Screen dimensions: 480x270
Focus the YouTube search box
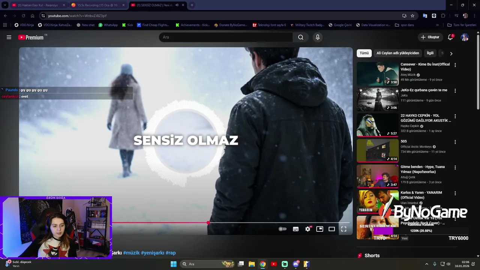pyautogui.click(x=226, y=37)
